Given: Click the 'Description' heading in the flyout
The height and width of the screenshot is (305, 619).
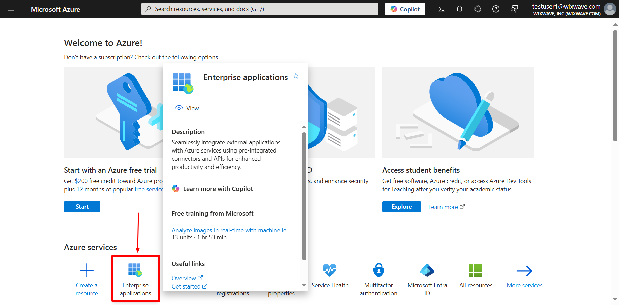Looking at the screenshot, I should click(188, 132).
